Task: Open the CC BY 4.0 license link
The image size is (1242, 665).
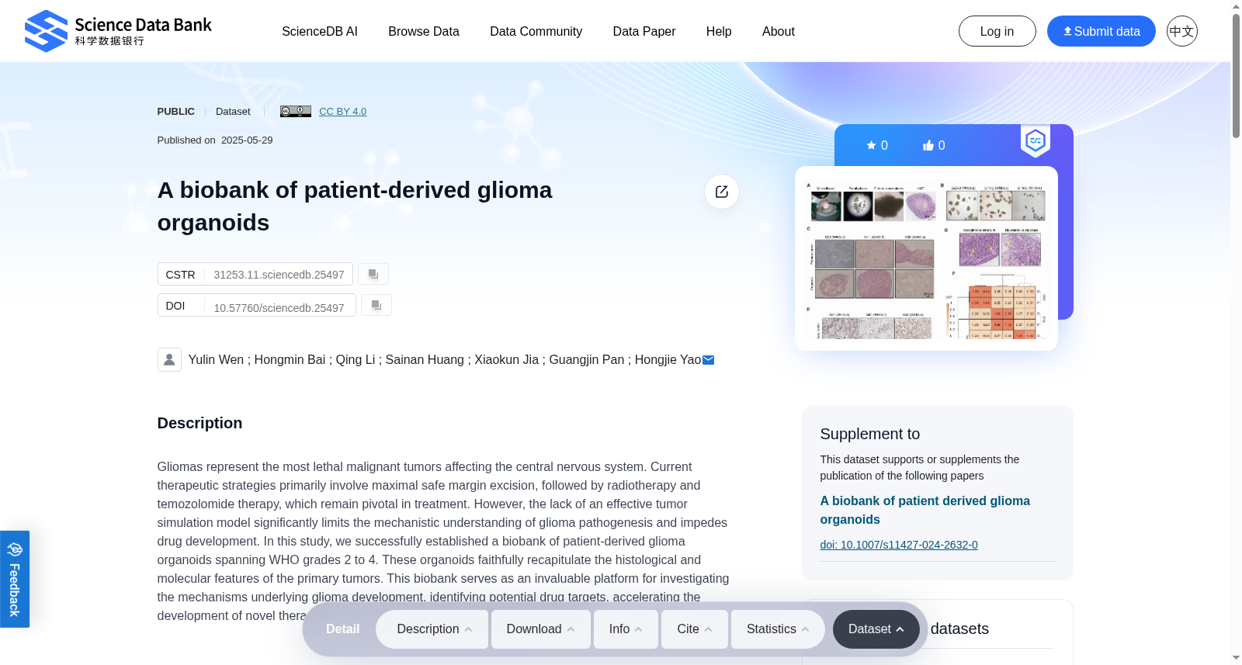Action: pos(342,112)
